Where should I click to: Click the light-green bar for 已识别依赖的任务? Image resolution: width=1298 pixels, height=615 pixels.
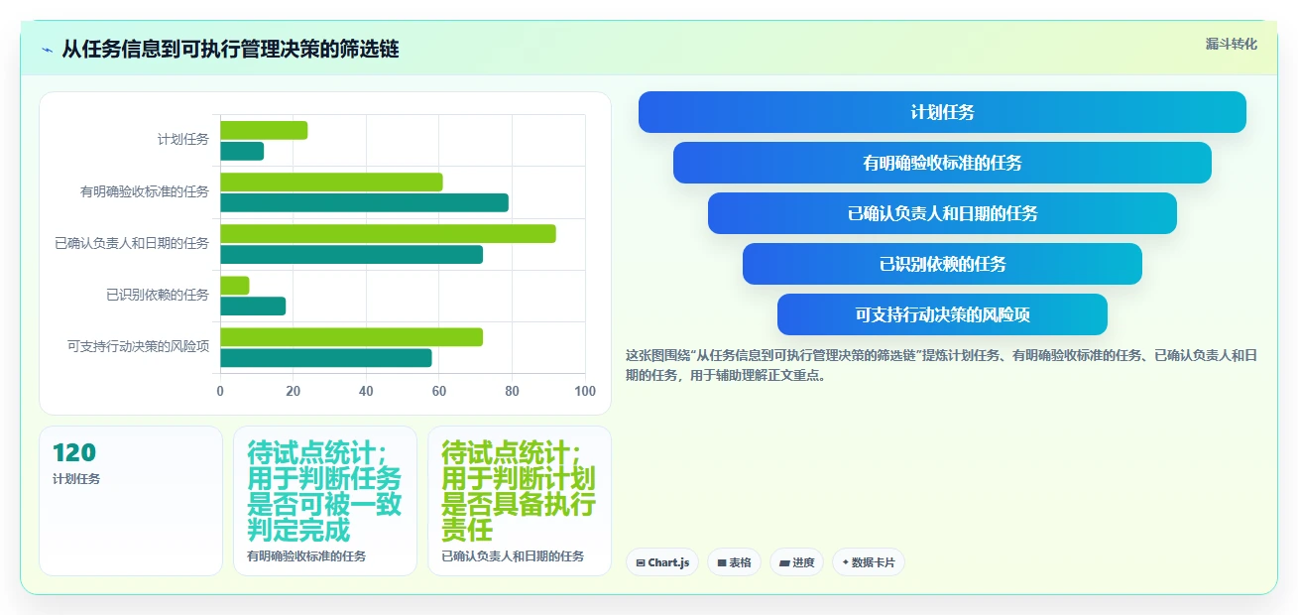(235, 286)
